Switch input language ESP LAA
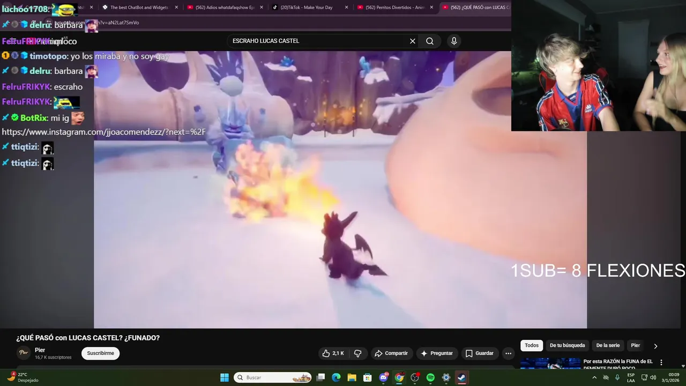Screen dimensions: 686x386 (x=631, y=377)
